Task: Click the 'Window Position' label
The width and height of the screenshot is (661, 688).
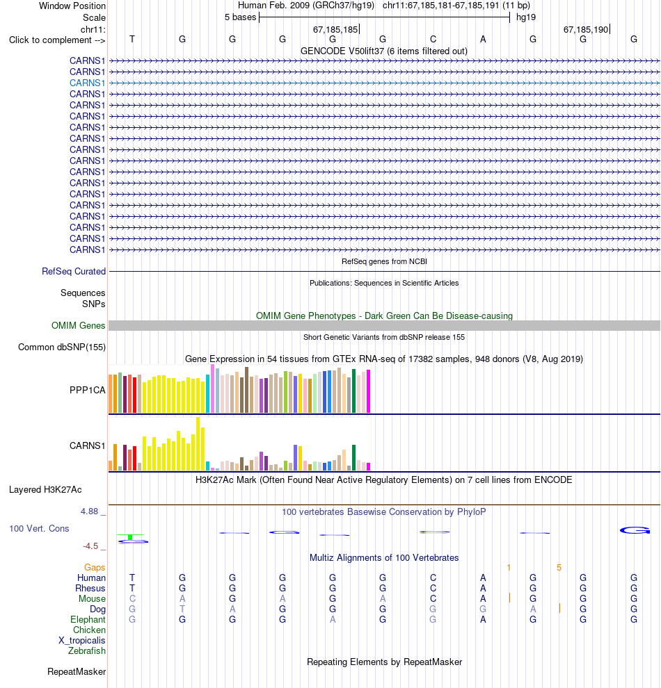Action: point(72,6)
